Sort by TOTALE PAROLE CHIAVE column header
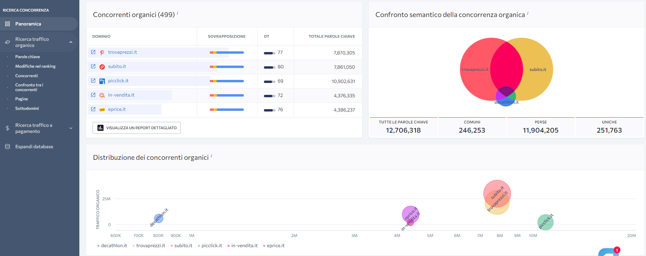This screenshot has width=646, height=256. [332, 36]
